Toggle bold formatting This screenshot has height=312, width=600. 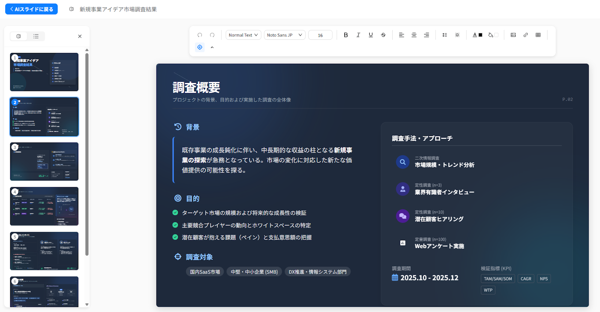coord(346,35)
